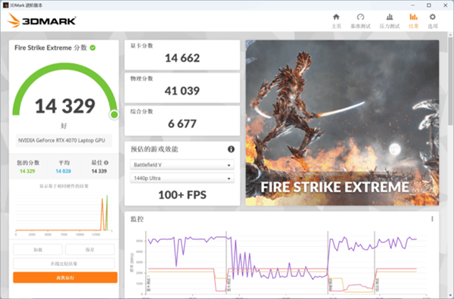Click the Load (加载) button

tap(38, 250)
